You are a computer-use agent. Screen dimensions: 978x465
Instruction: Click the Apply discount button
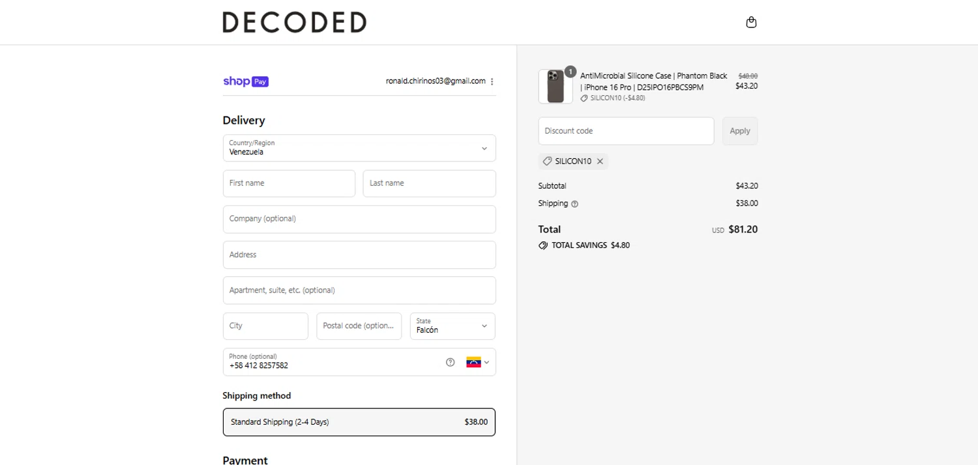click(x=740, y=131)
